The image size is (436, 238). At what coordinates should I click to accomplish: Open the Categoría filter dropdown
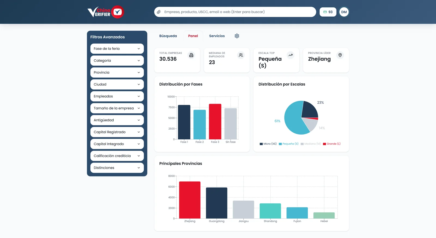point(117,61)
